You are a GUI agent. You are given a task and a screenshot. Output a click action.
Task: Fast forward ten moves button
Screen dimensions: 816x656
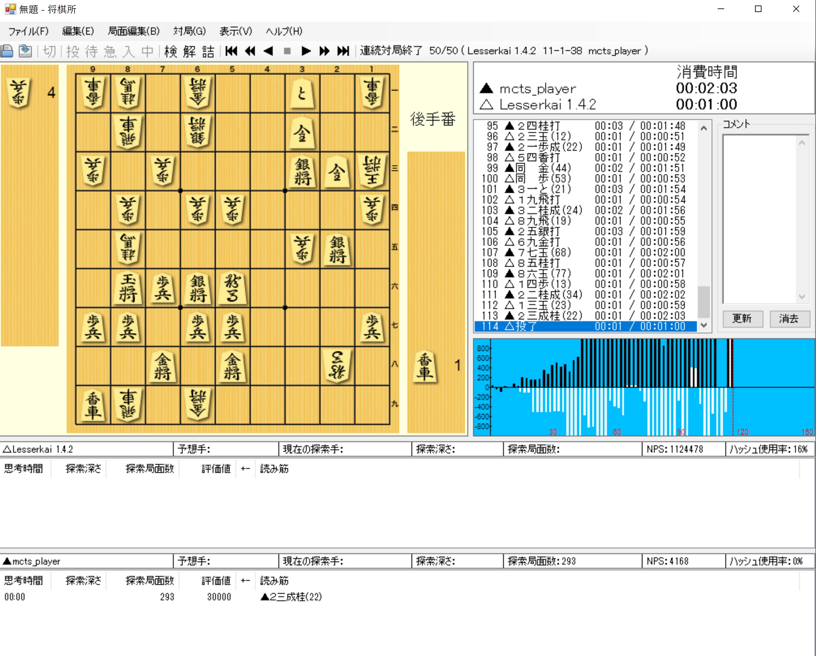(324, 51)
